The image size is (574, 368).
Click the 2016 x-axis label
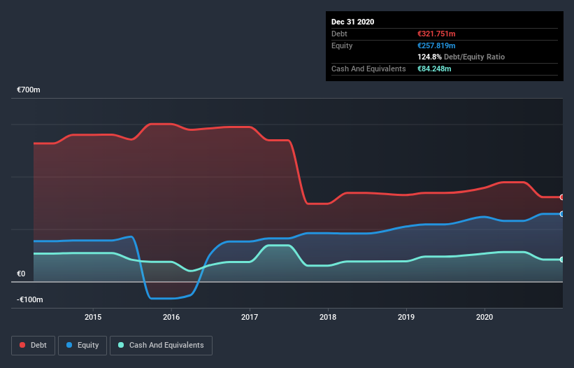coord(171,317)
